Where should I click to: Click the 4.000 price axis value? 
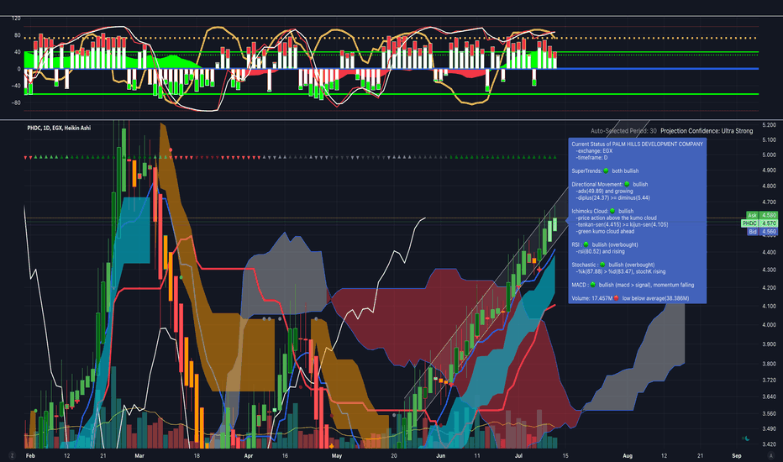pos(769,324)
